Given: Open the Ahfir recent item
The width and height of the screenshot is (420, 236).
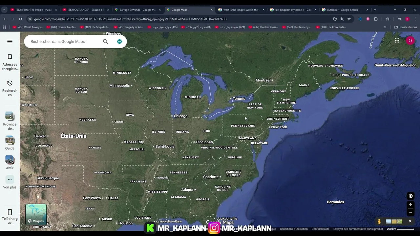Looking at the screenshot, I should (x=10, y=163).
